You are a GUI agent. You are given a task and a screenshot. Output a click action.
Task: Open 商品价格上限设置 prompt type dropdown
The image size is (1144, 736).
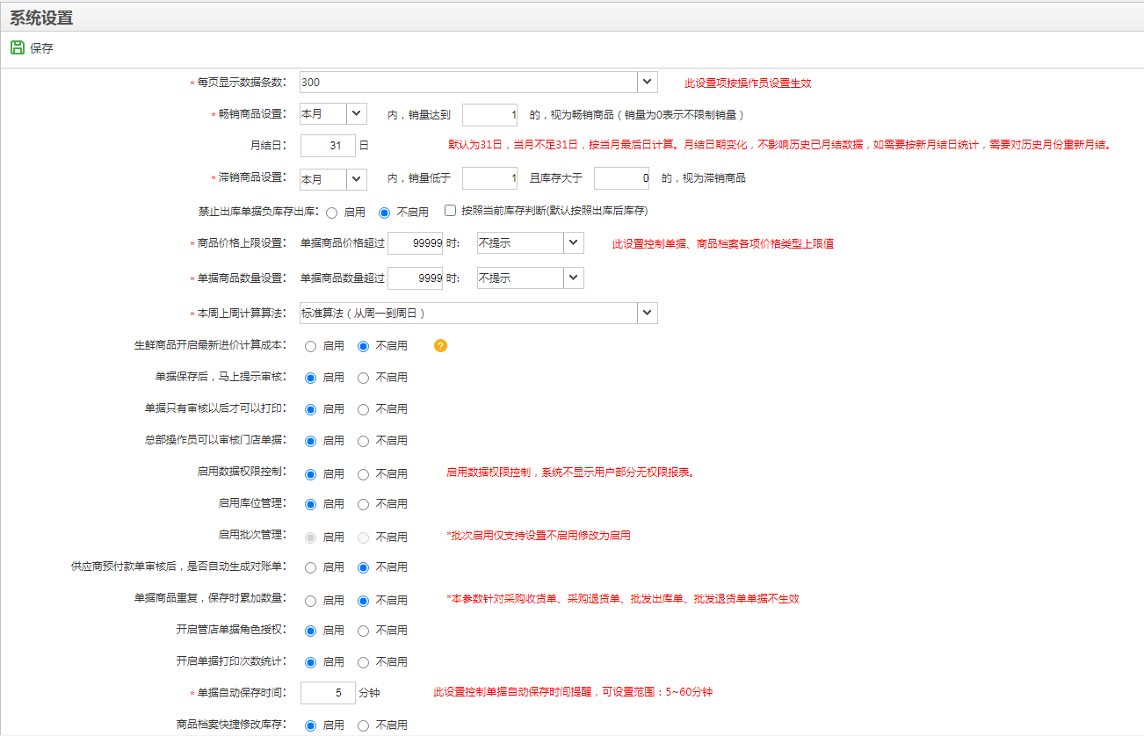click(573, 242)
